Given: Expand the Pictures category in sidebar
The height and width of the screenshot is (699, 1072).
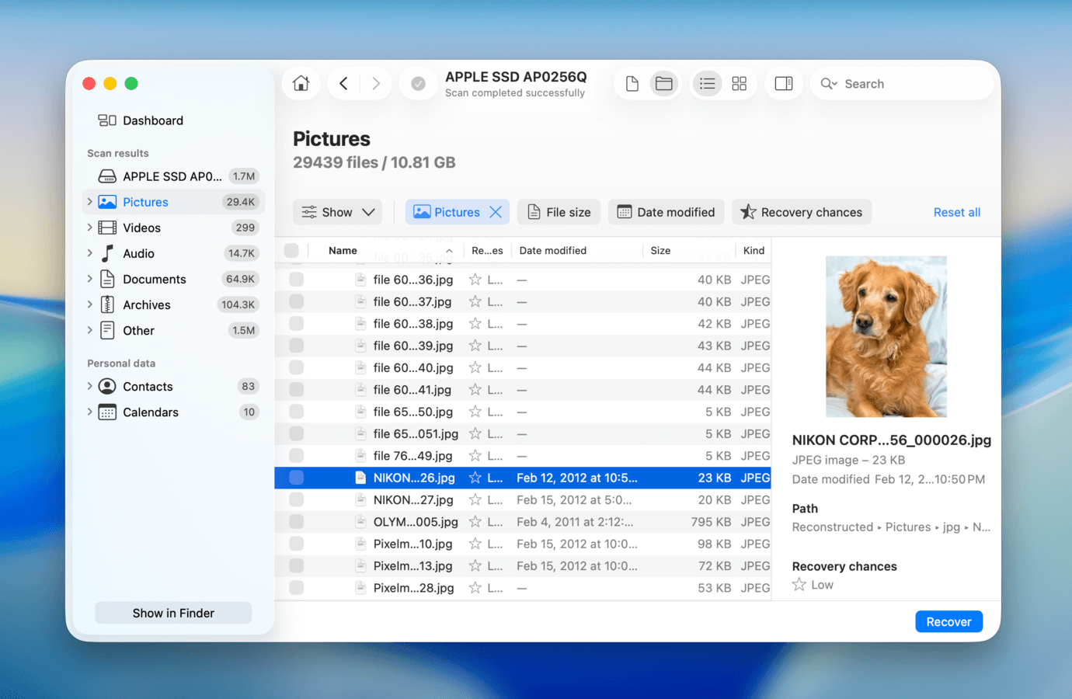Looking at the screenshot, I should [x=91, y=201].
